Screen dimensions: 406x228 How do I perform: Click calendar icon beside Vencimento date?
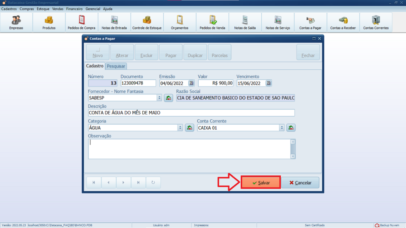coord(268,83)
